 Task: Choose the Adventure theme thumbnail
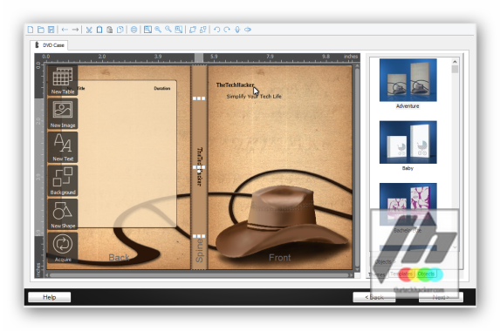coord(408,80)
